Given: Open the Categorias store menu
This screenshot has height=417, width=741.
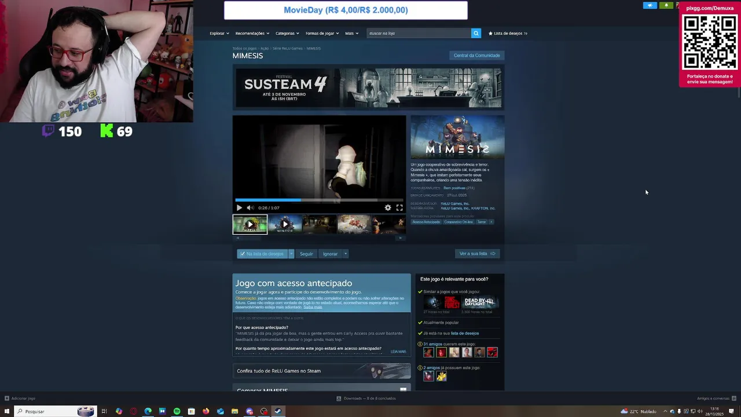Looking at the screenshot, I should [x=287, y=34].
